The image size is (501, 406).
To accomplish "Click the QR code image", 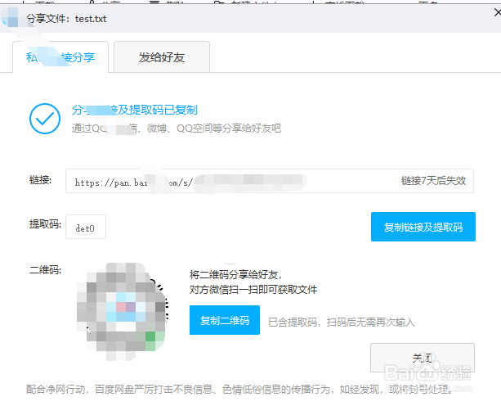I will (122, 311).
